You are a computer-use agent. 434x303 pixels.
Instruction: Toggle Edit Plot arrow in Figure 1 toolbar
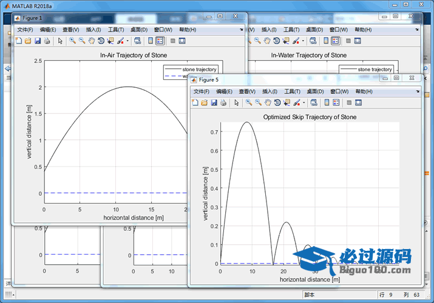click(60, 41)
